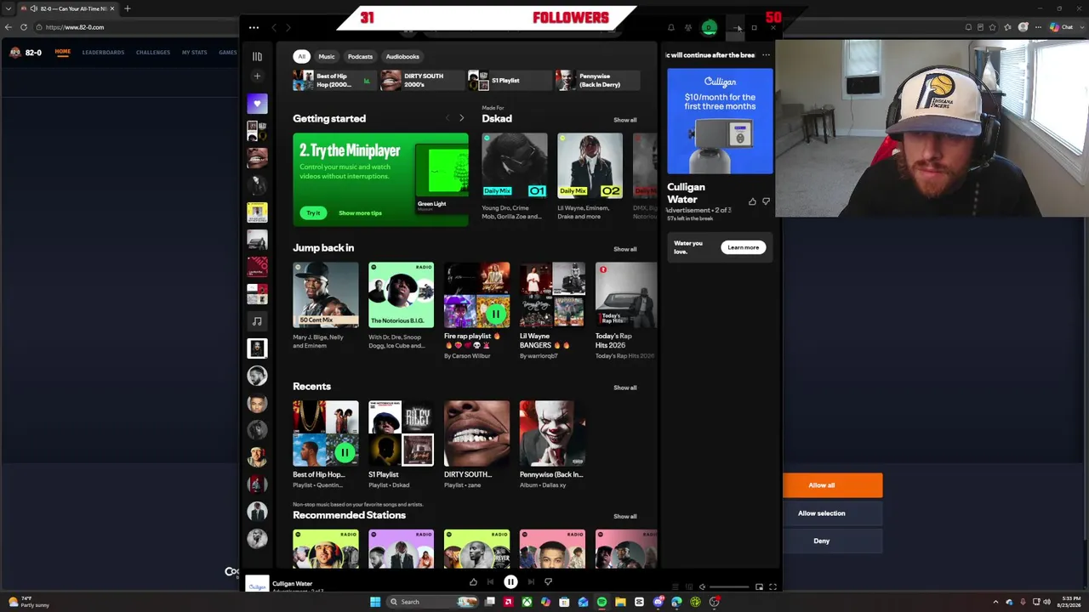Show all Recommended Stations
The image size is (1089, 612).
pos(624,516)
